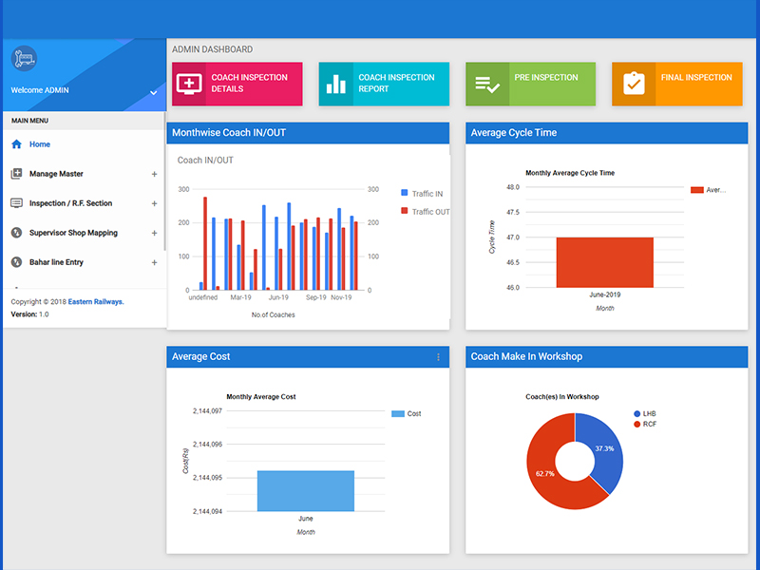Expand the Manage Master submenu plus
The image size is (760, 570).
[154, 174]
